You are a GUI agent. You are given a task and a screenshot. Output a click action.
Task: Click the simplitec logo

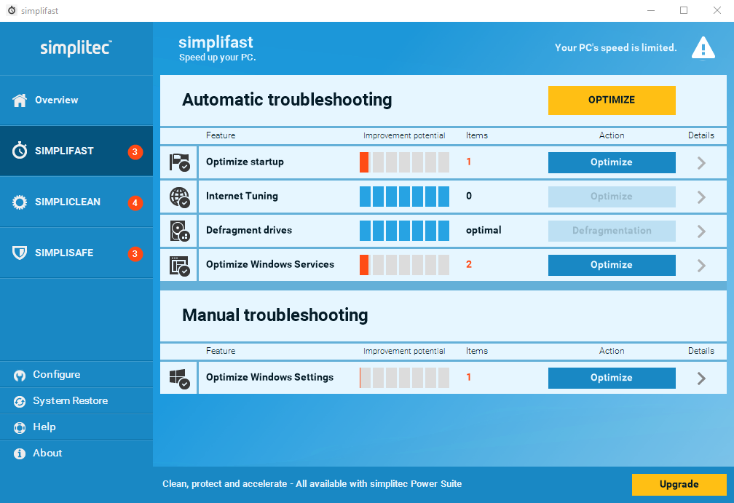[x=76, y=48]
